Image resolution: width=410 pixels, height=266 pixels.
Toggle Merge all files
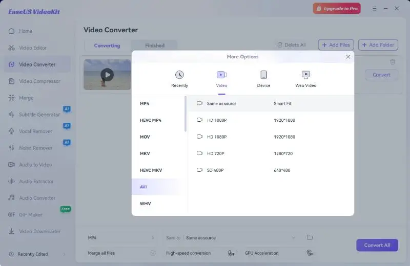pos(153,253)
